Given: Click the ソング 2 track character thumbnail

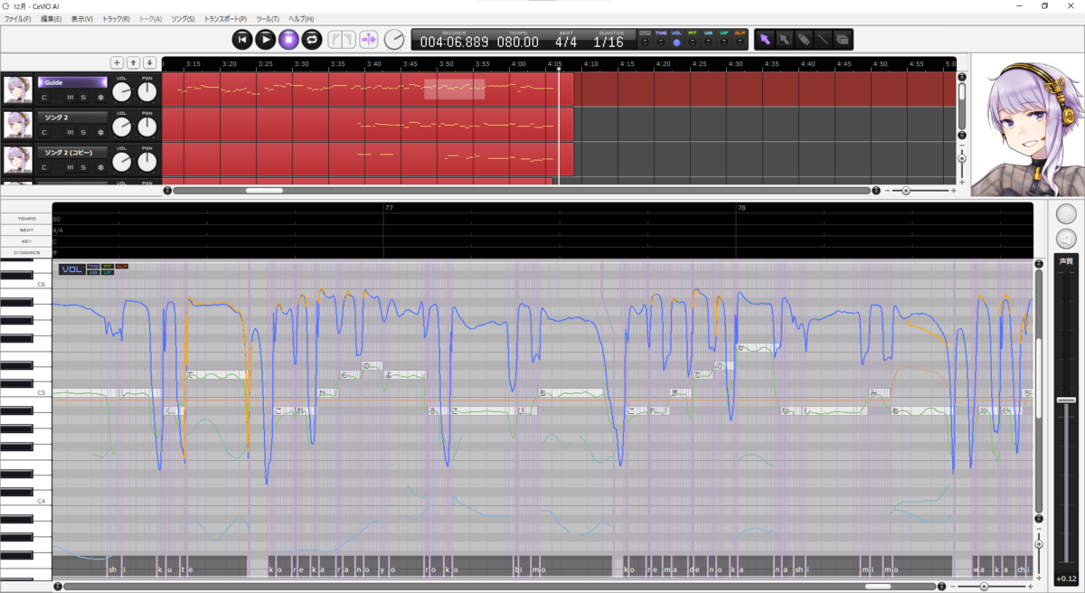Looking at the screenshot, I should pyautogui.click(x=17, y=125).
